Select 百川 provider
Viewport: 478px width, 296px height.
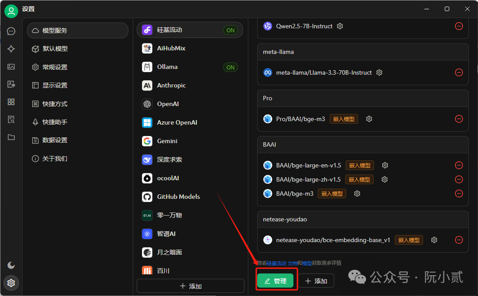pyautogui.click(x=190, y=270)
